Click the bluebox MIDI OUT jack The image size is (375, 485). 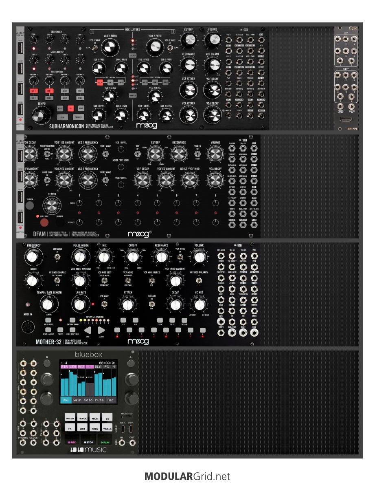click(x=132, y=443)
